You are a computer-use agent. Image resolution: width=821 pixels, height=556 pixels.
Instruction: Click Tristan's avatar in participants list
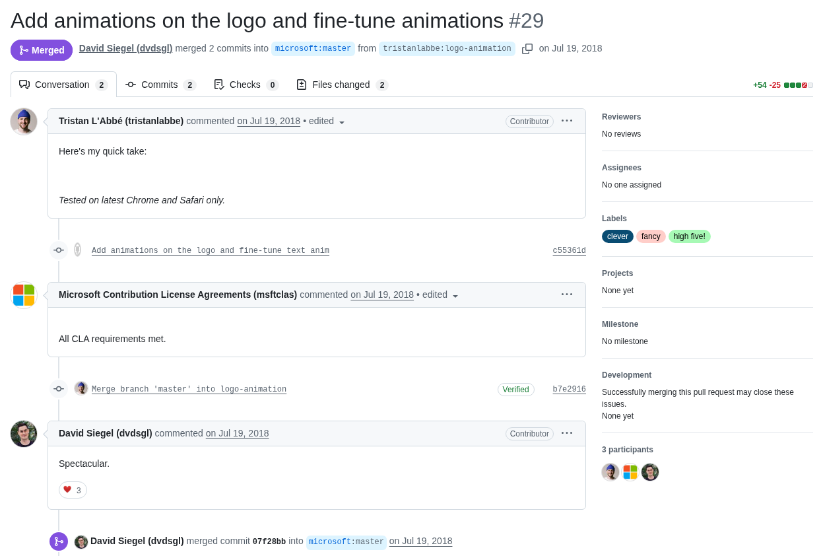610,472
